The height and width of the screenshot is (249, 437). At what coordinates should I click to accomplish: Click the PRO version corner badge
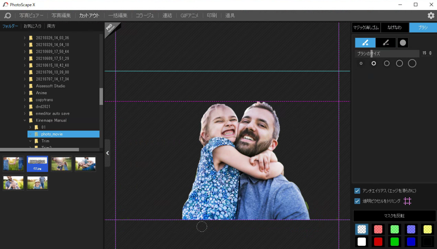111,29
